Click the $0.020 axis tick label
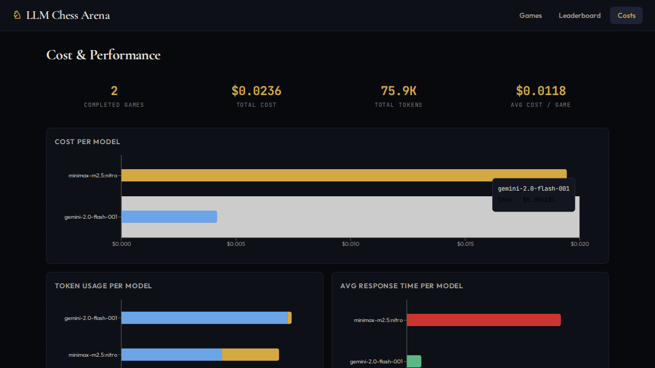The height and width of the screenshot is (368, 655). (x=580, y=244)
